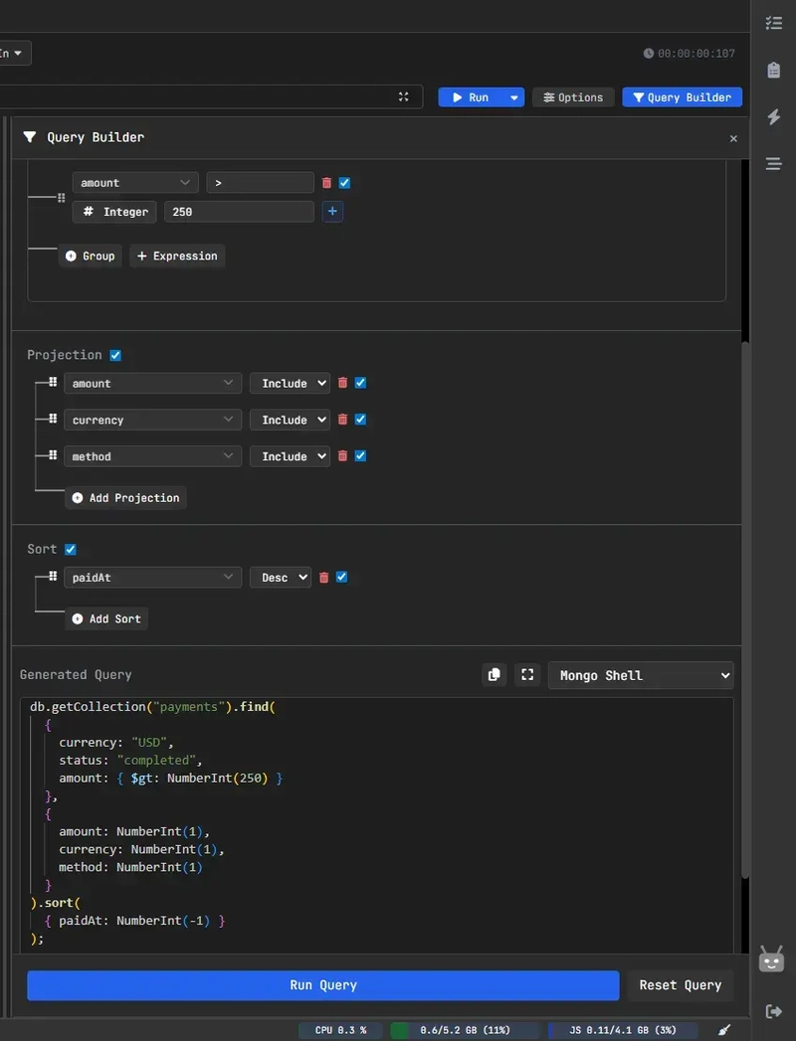Click the plus icon next to value 250
796x1041 pixels.
[332, 212]
